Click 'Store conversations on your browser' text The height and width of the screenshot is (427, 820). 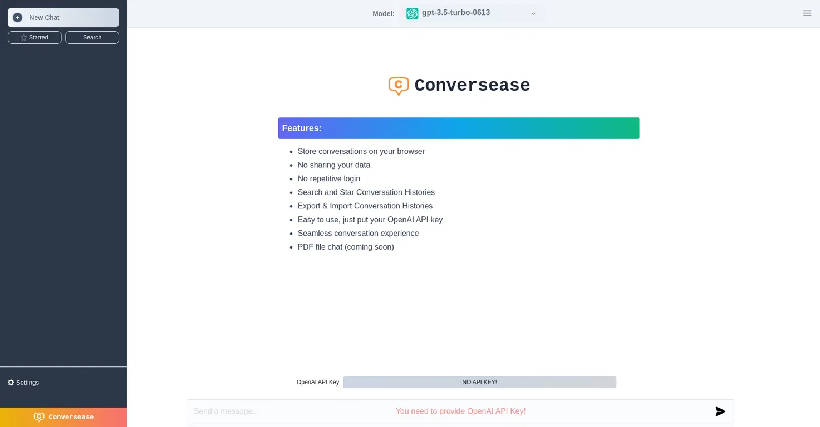(x=361, y=151)
